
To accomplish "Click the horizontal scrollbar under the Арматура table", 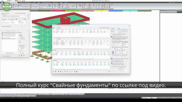I will [x=68, y=69].
